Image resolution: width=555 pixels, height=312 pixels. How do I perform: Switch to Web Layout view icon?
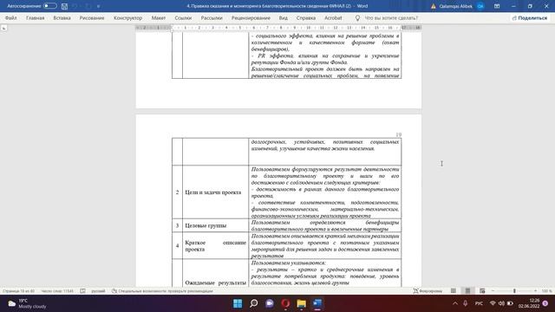point(482,291)
